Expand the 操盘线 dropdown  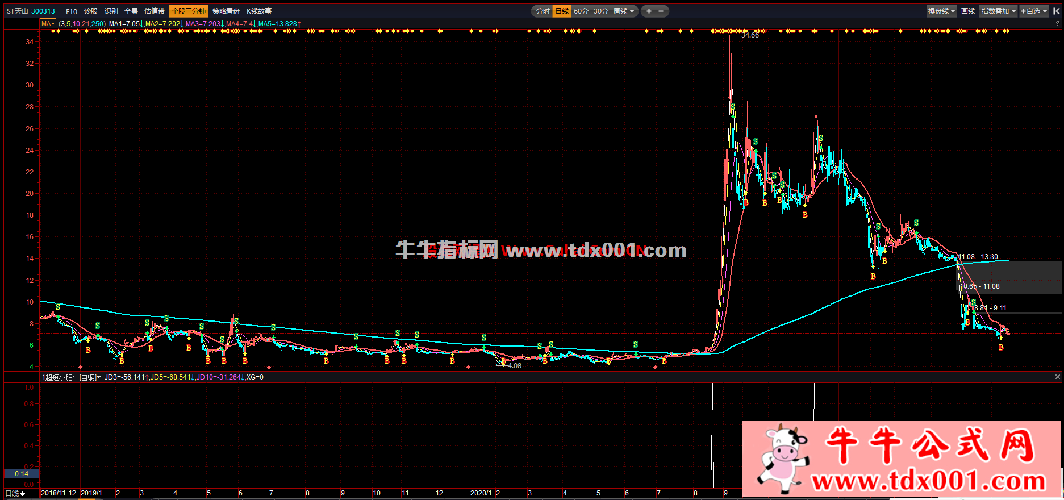point(941,11)
